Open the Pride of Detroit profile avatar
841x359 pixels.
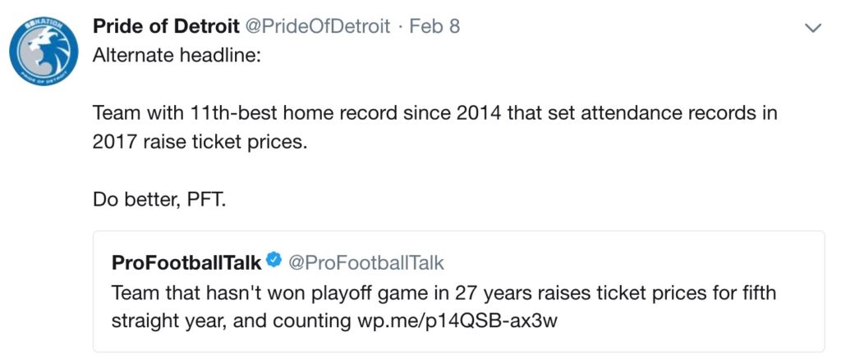click(44, 52)
